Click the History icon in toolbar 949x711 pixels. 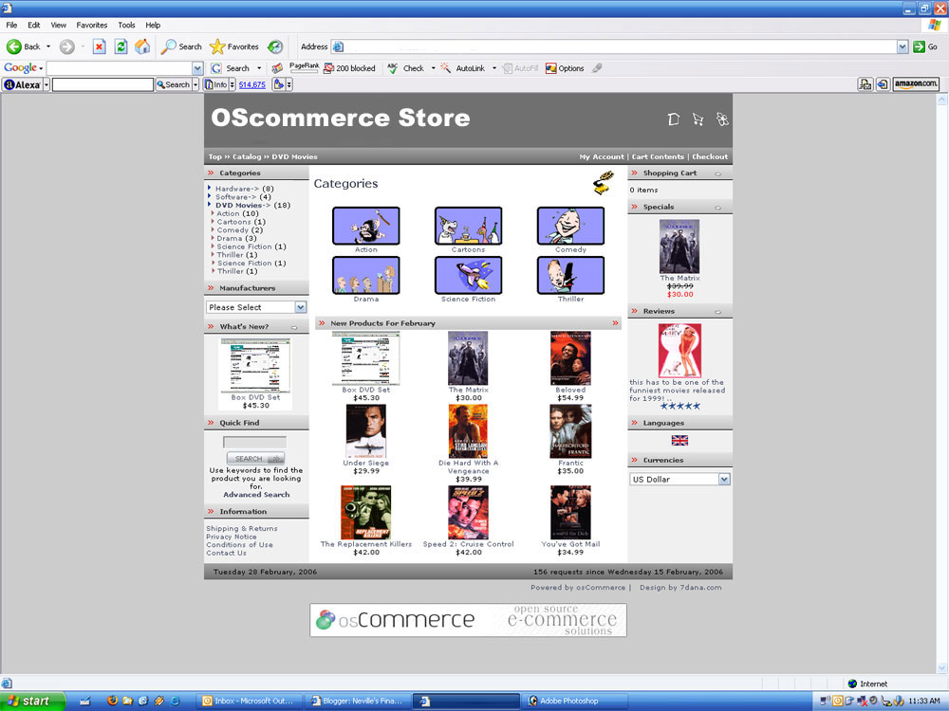point(275,46)
